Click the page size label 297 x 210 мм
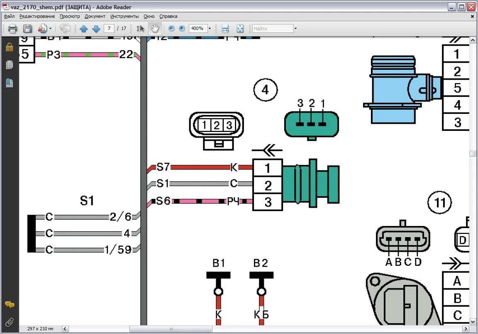This screenshot has height=334, width=478. [40, 329]
